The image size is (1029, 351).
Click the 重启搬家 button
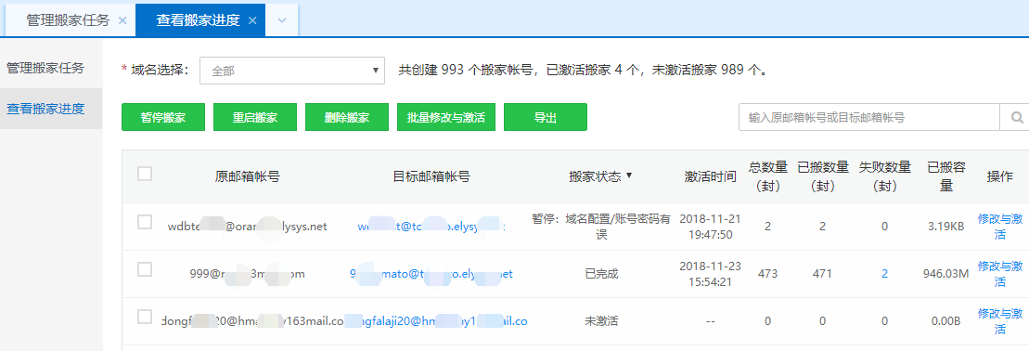[x=255, y=118]
